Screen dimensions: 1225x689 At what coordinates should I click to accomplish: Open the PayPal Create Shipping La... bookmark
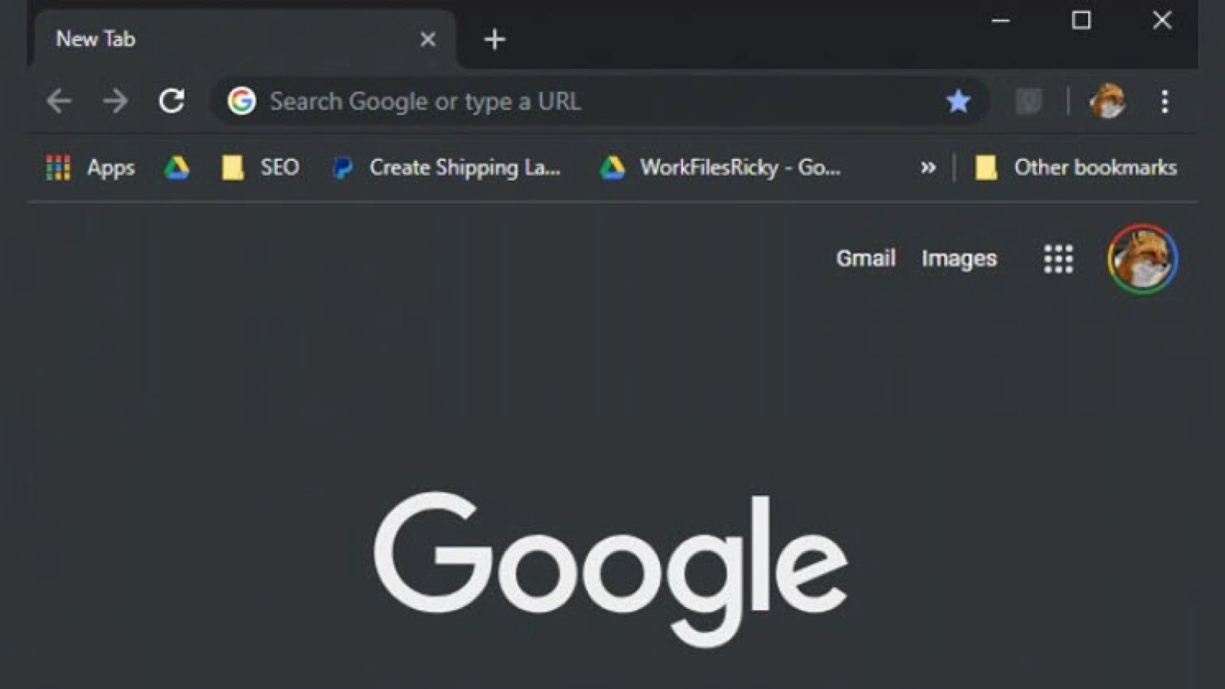coord(446,168)
